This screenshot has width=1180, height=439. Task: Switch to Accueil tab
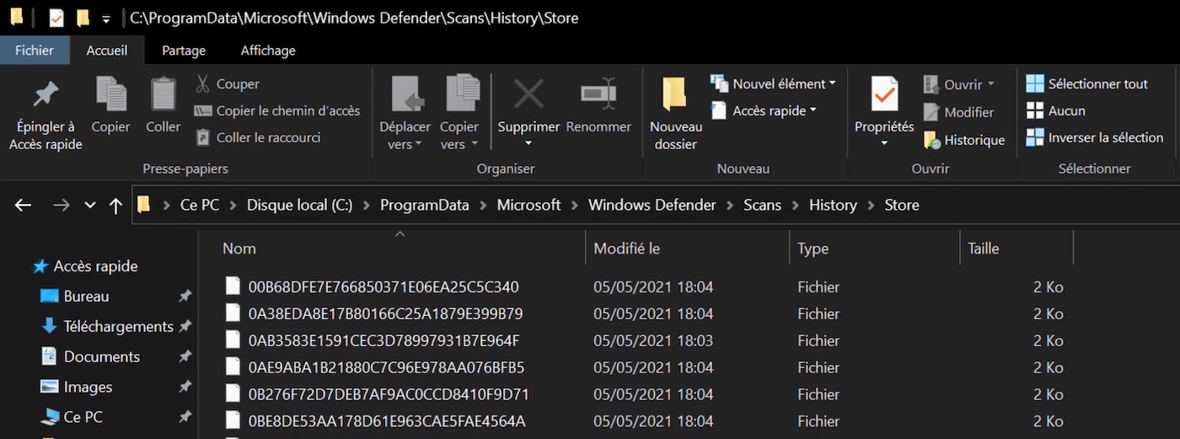click(107, 50)
